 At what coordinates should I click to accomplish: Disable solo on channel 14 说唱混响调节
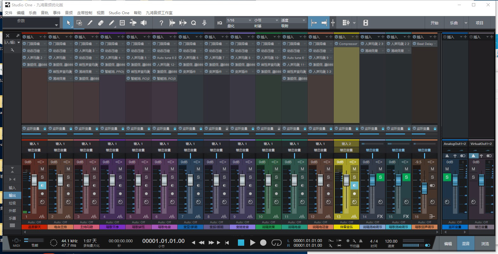coord(380,177)
